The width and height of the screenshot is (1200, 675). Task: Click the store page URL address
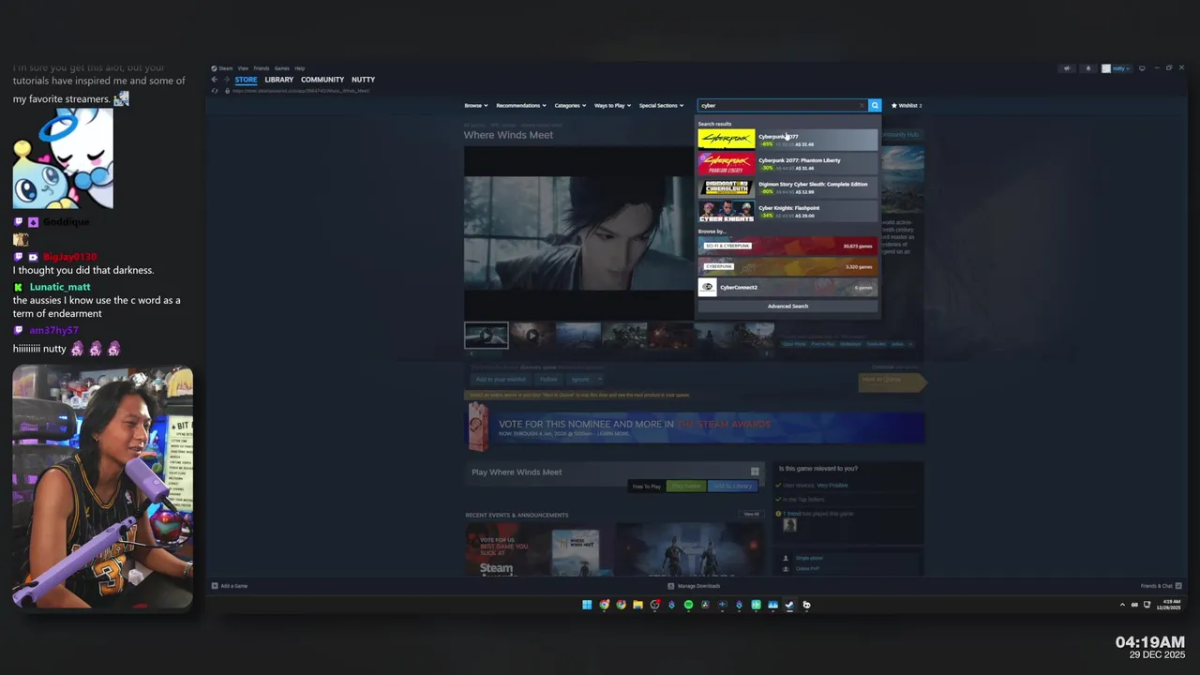300,91
